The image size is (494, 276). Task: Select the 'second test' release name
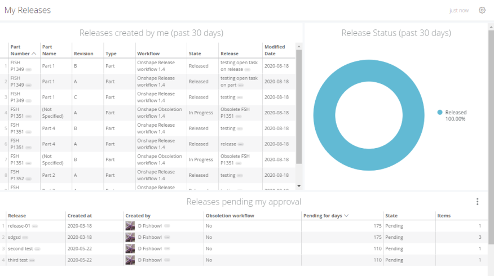pos(20,248)
